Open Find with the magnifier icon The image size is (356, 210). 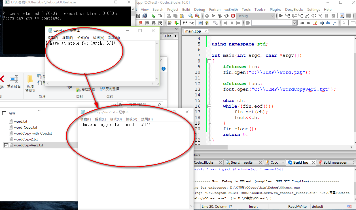[x=190, y=16]
